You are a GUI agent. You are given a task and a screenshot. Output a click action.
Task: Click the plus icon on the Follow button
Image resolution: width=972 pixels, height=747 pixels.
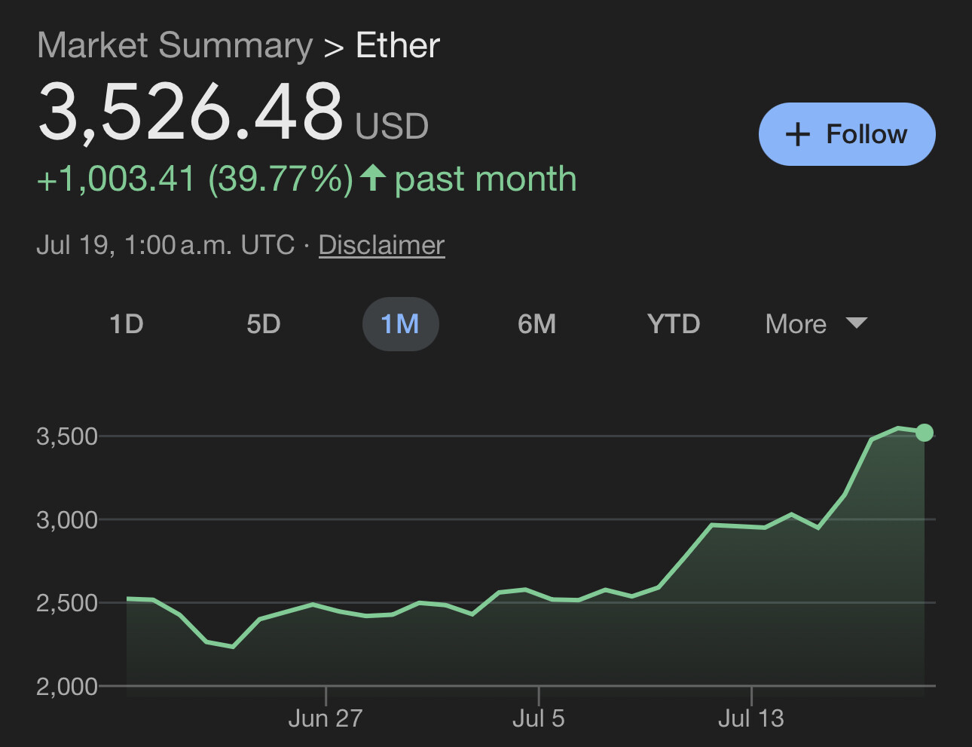point(797,134)
